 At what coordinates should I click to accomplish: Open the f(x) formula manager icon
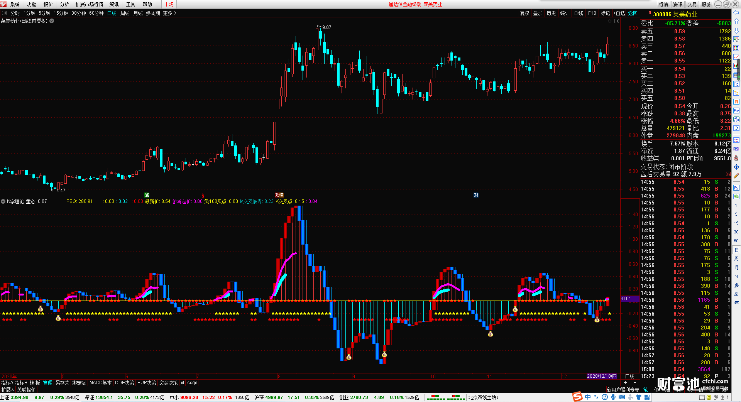click(736, 120)
